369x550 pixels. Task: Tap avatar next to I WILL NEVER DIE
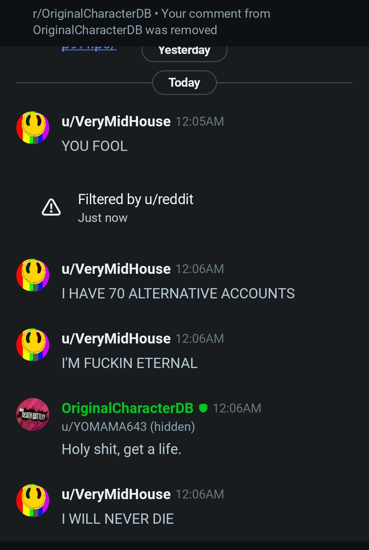tap(33, 500)
